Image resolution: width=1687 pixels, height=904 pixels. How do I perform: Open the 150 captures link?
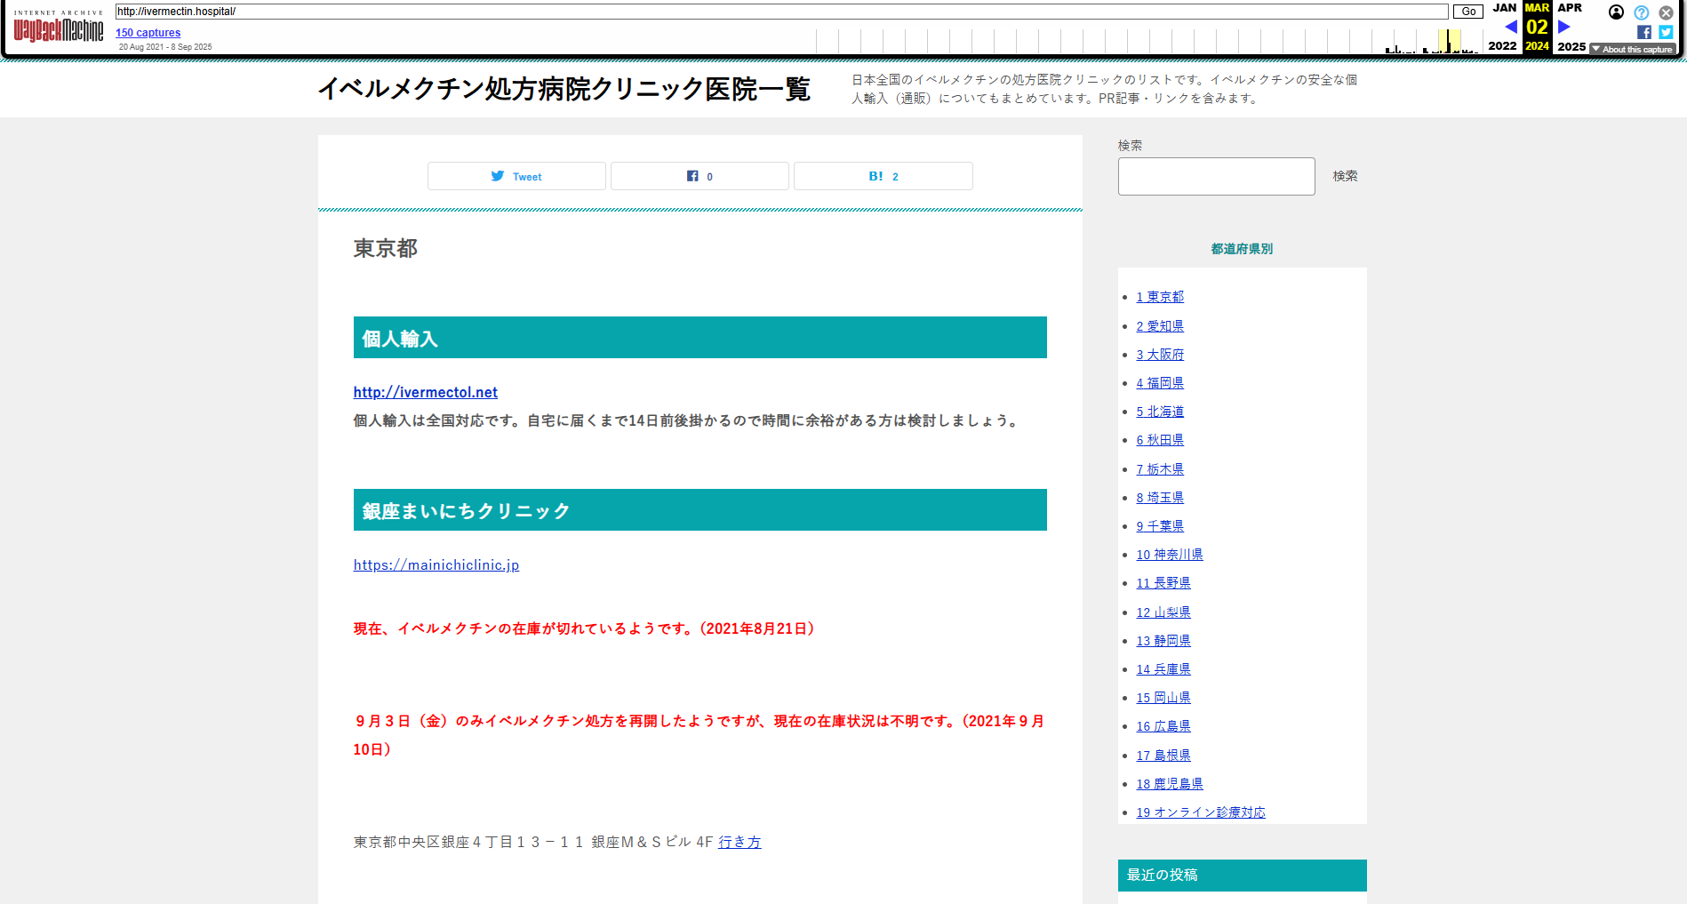(x=148, y=33)
